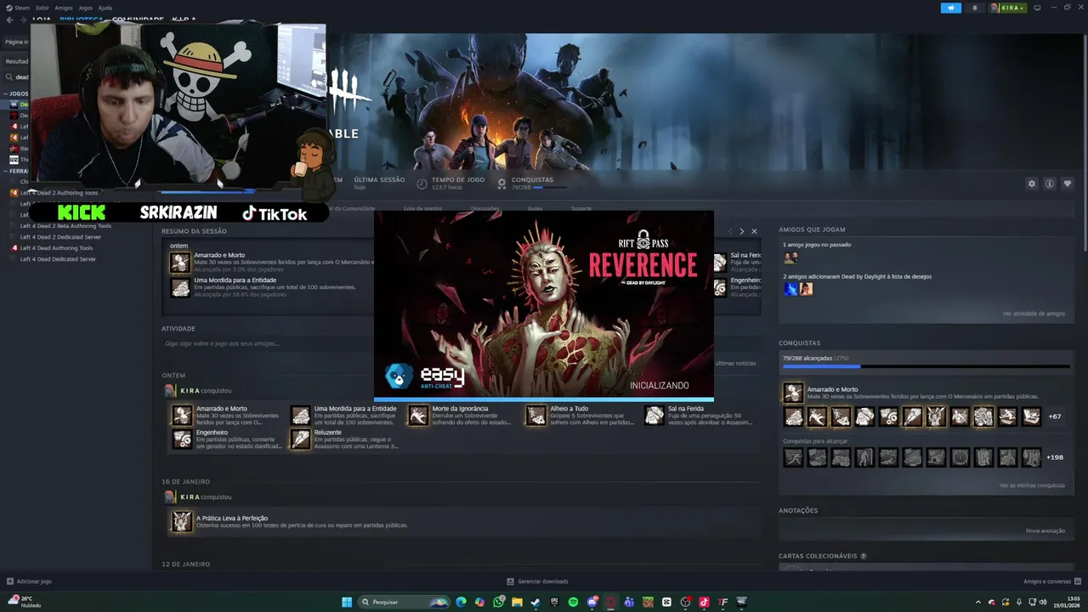Image resolution: width=1088 pixels, height=612 pixels.
Task: Open the game settings gear icon
Action: tap(1032, 184)
